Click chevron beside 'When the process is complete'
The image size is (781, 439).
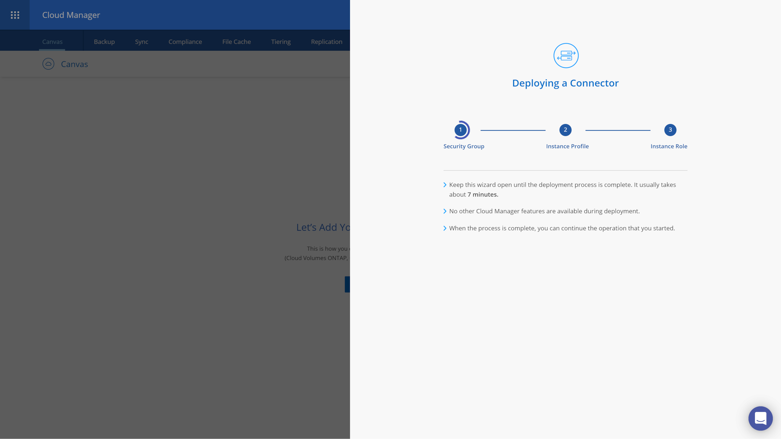click(x=445, y=228)
